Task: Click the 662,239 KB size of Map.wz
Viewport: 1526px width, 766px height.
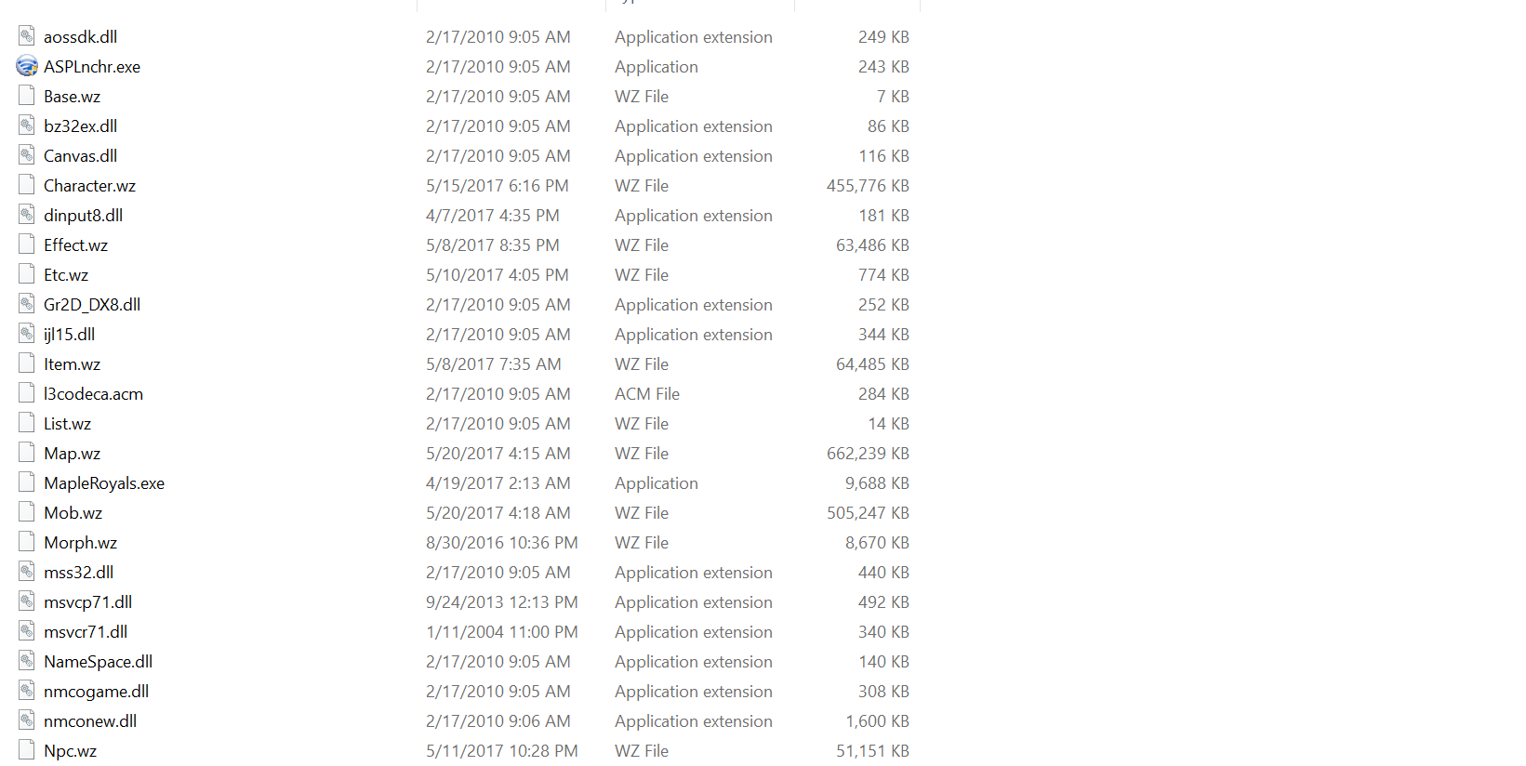Action: (x=868, y=454)
